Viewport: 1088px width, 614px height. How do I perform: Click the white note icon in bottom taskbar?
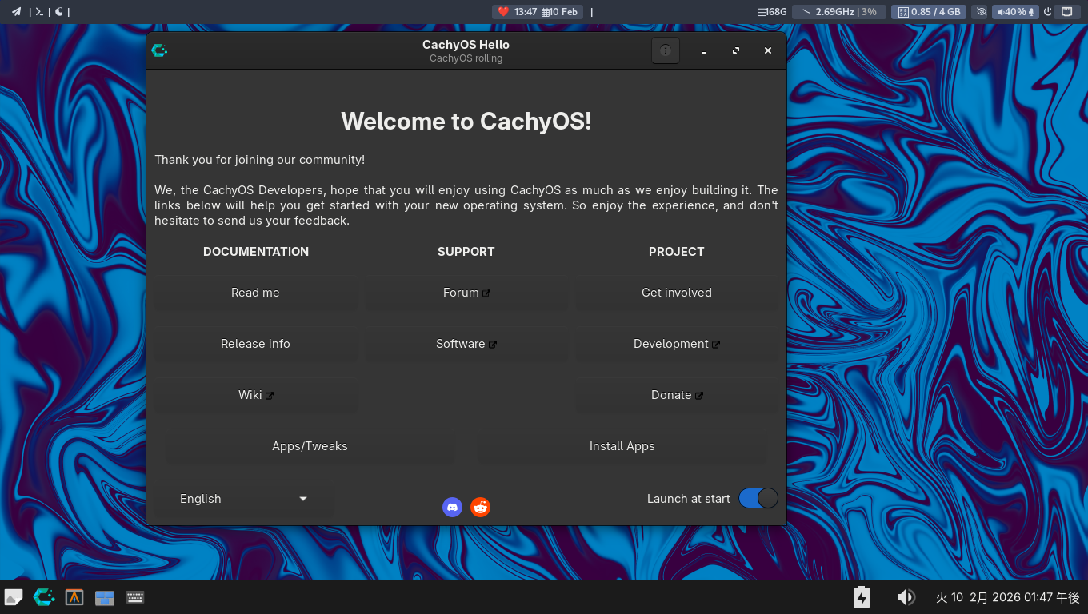pos(14,597)
